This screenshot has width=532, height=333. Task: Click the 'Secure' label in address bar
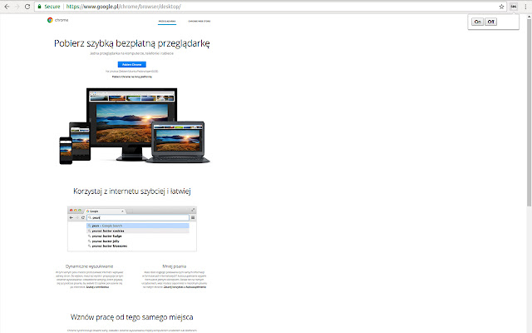click(x=52, y=7)
